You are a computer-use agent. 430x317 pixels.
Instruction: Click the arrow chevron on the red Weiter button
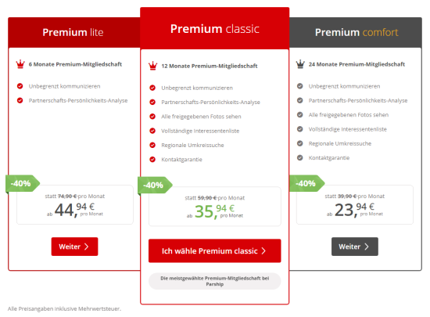(x=87, y=247)
